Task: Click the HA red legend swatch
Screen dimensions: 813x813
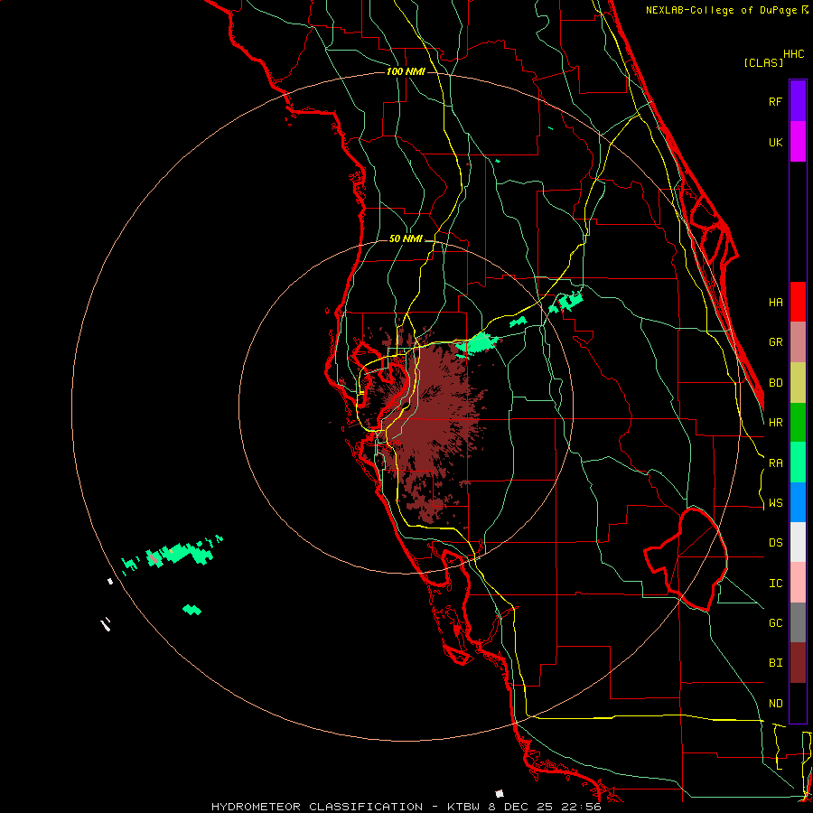Action: 798,302
